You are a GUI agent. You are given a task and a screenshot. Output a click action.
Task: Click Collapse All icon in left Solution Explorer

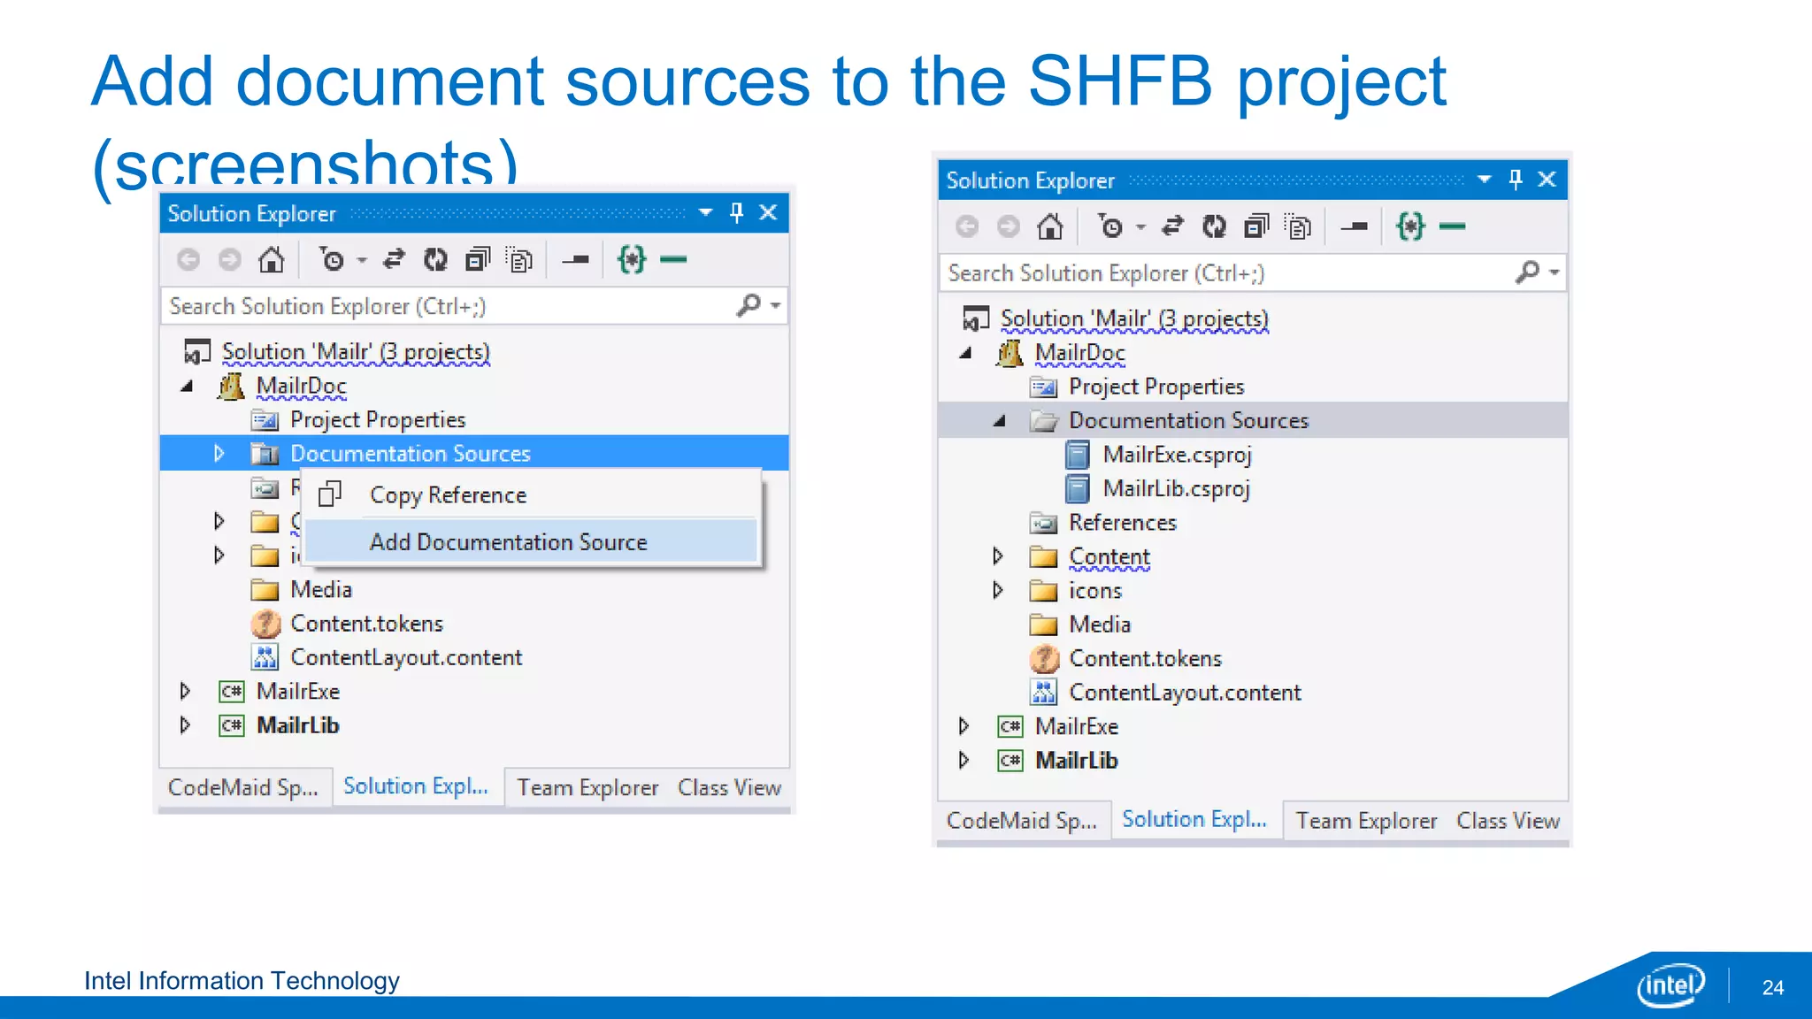478,259
